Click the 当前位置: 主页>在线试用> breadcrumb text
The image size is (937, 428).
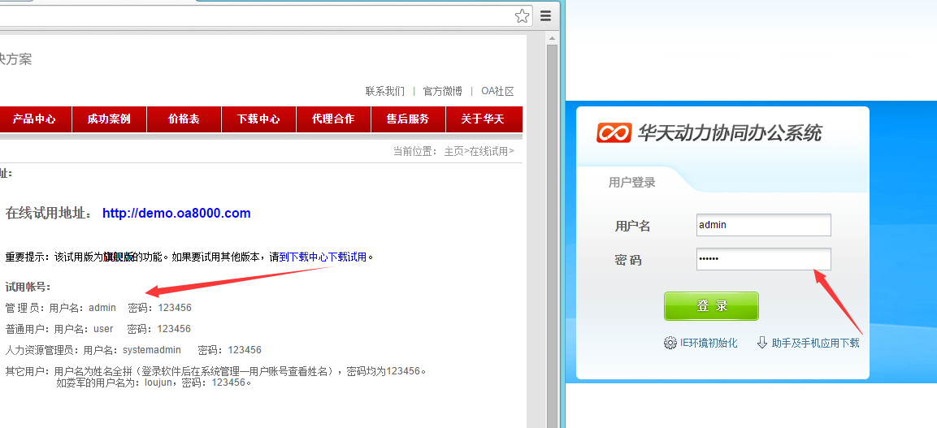[x=453, y=152]
